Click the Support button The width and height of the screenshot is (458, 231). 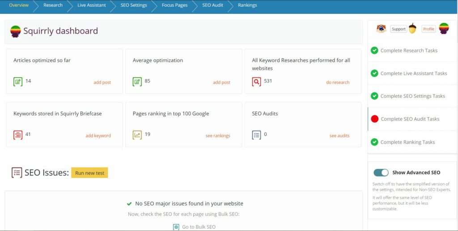tap(399, 29)
